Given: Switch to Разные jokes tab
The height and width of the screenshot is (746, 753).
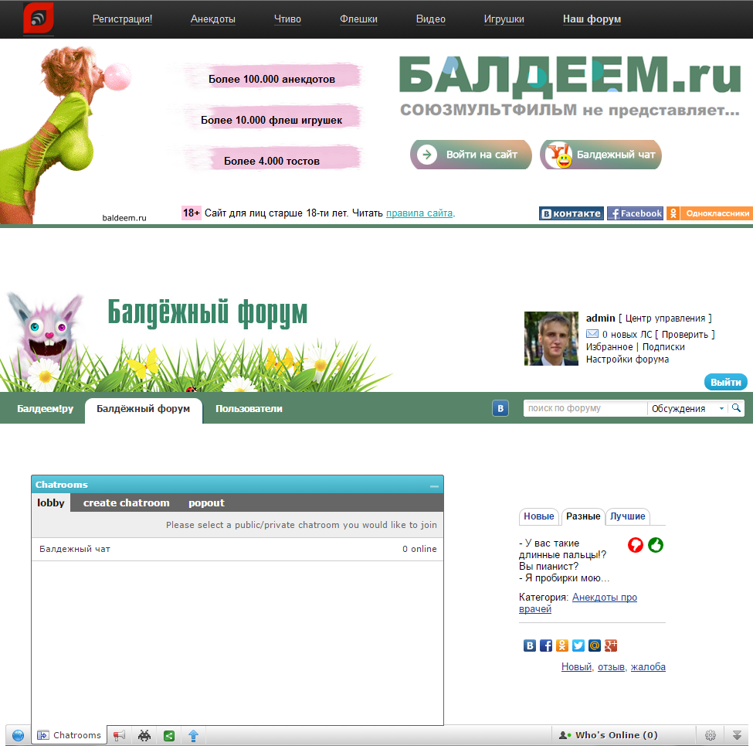Looking at the screenshot, I should click(x=583, y=516).
